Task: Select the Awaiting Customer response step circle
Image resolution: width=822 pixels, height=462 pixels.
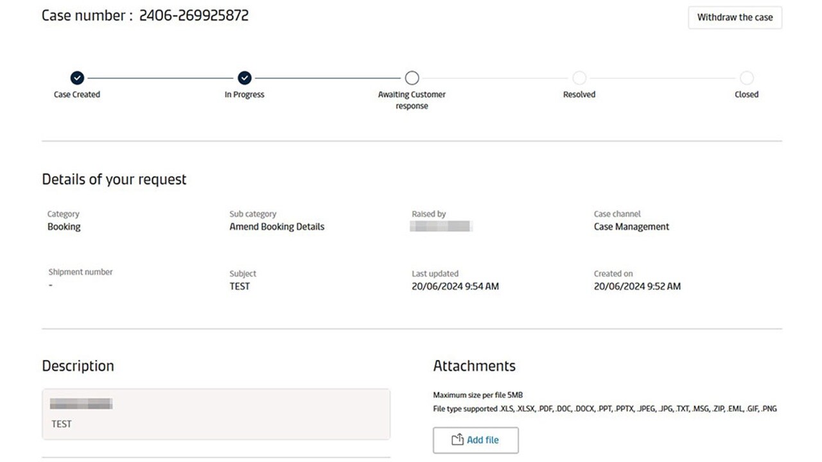Action: click(x=412, y=78)
